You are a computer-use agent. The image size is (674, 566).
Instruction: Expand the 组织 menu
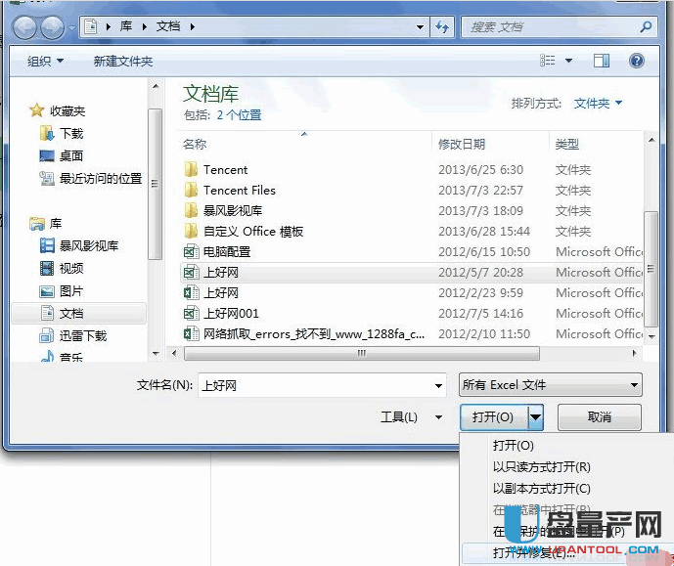pyautogui.click(x=46, y=62)
